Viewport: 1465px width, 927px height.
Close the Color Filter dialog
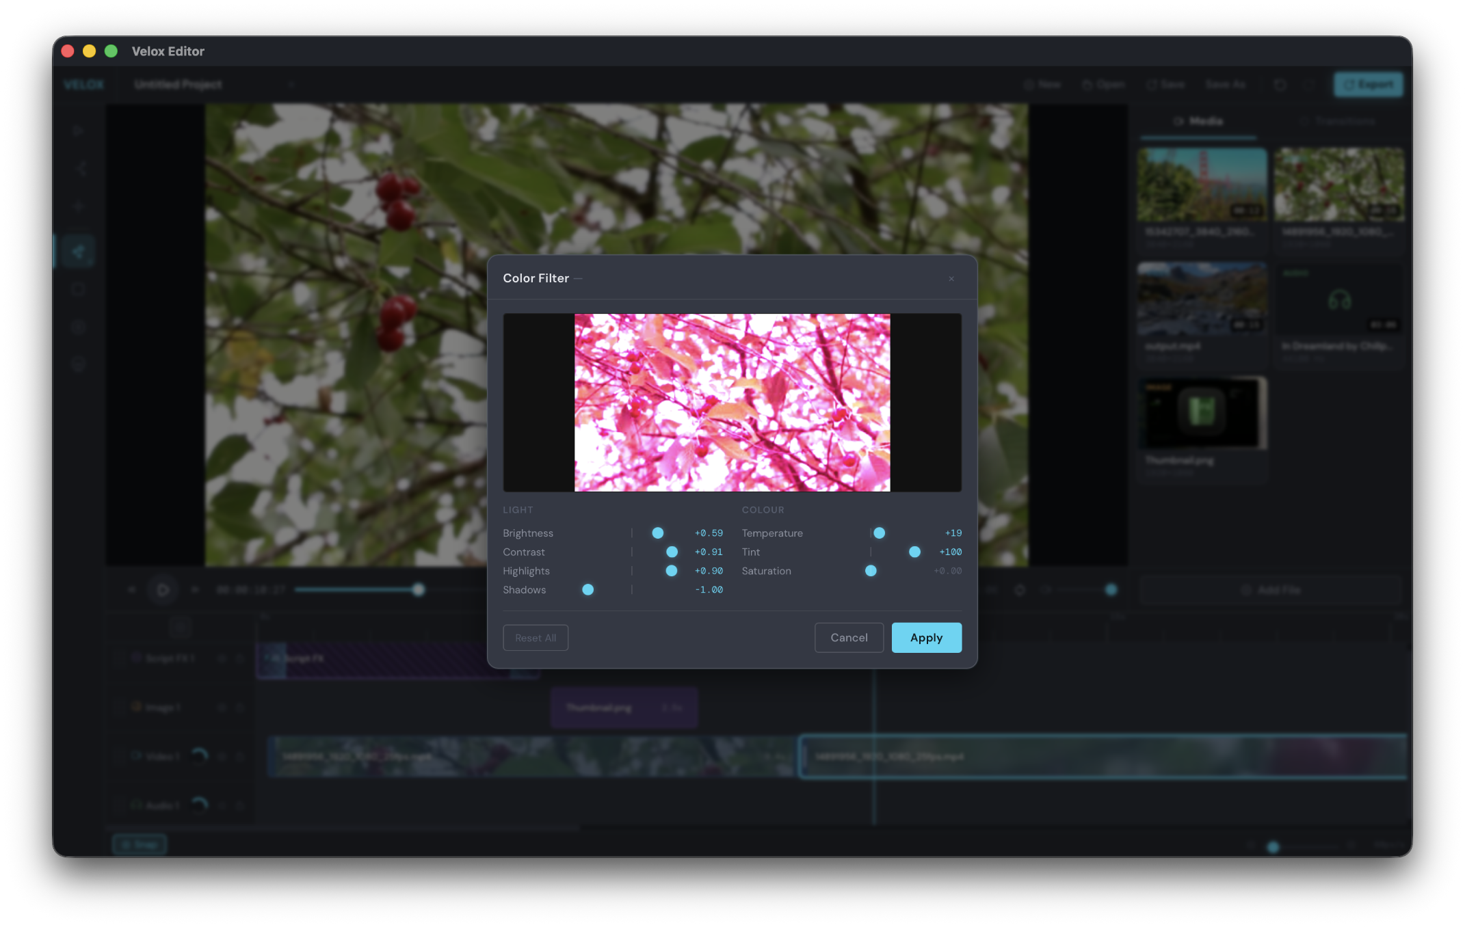pyautogui.click(x=951, y=279)
